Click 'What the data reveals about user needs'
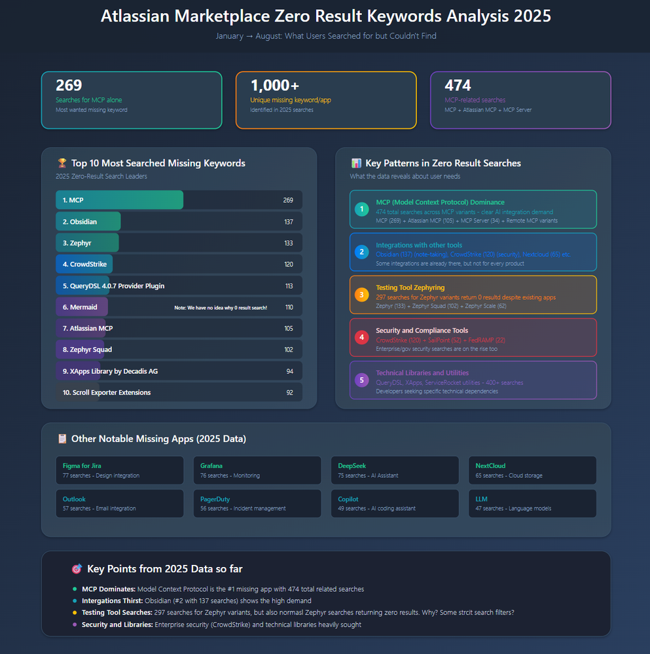This screenshot has width=650, height=654. pos(405,177)
